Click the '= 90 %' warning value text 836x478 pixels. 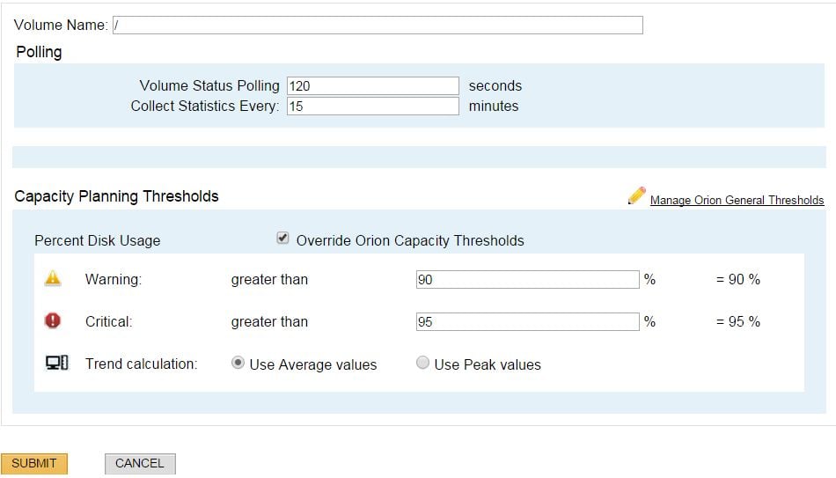[738, 280]
